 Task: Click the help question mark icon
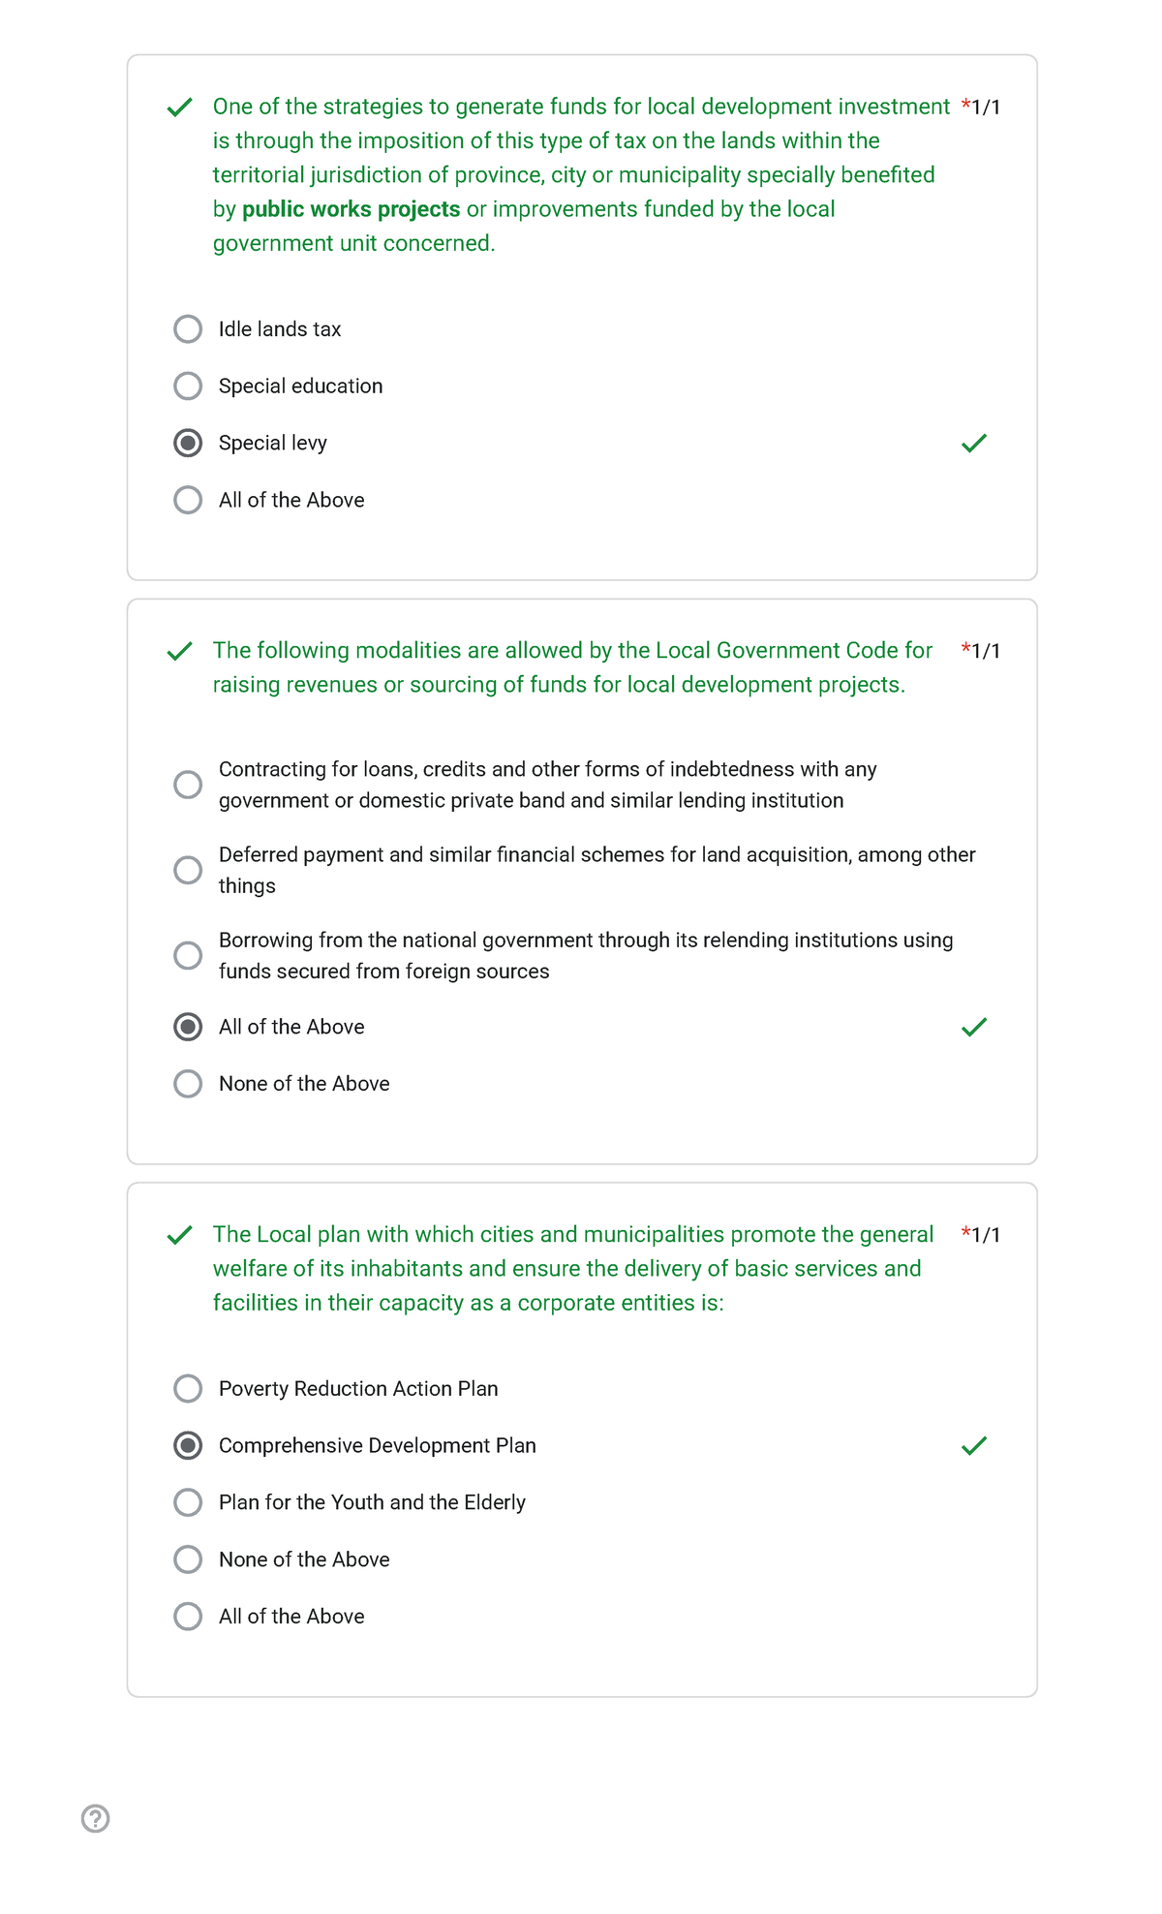click(x=95, y=1818)
